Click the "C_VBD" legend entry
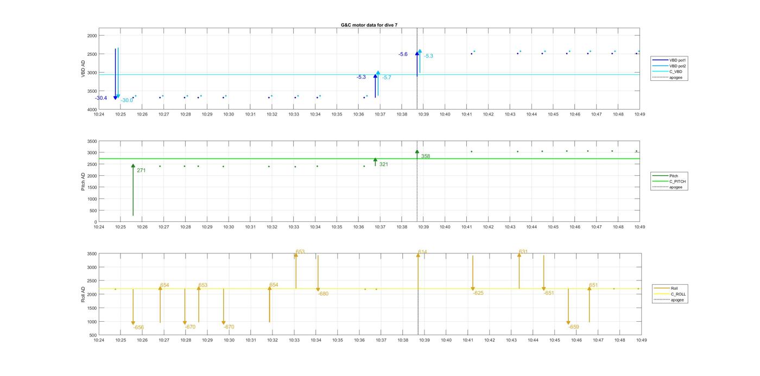The height and width of the screenshot is (376, 760). pos(667,72)
